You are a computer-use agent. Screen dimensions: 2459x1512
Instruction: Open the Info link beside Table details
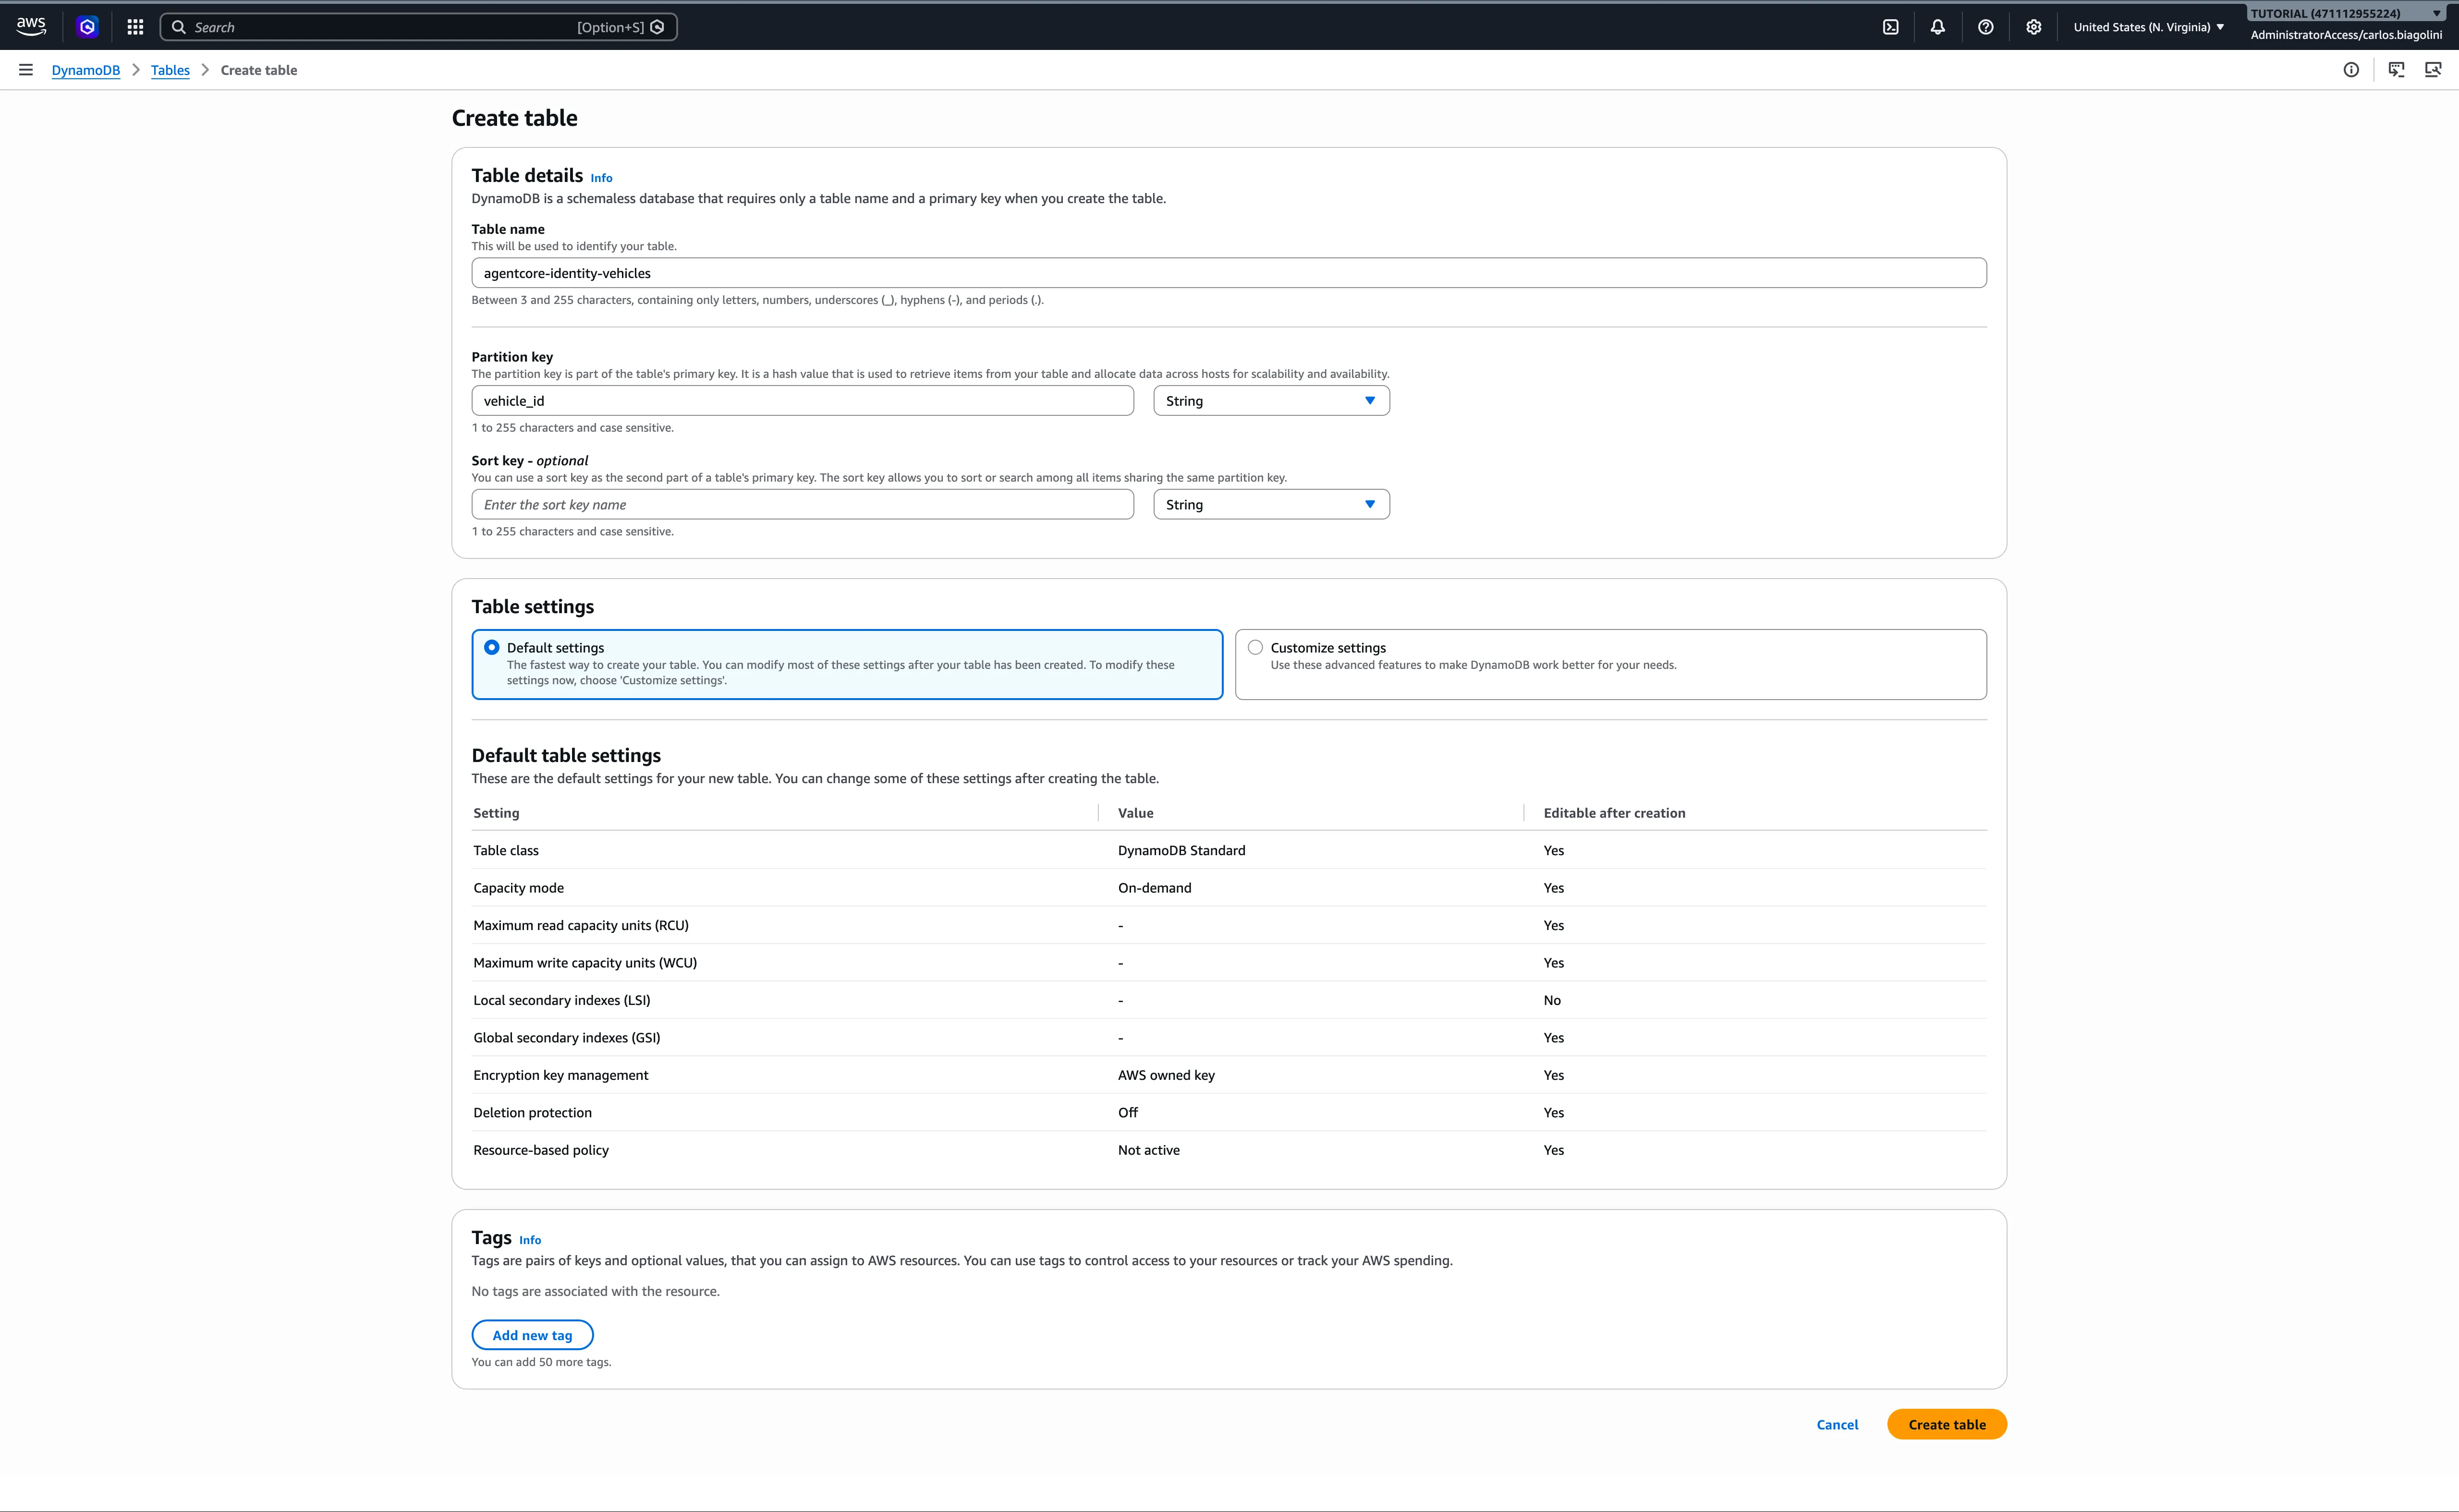point(601,178)
